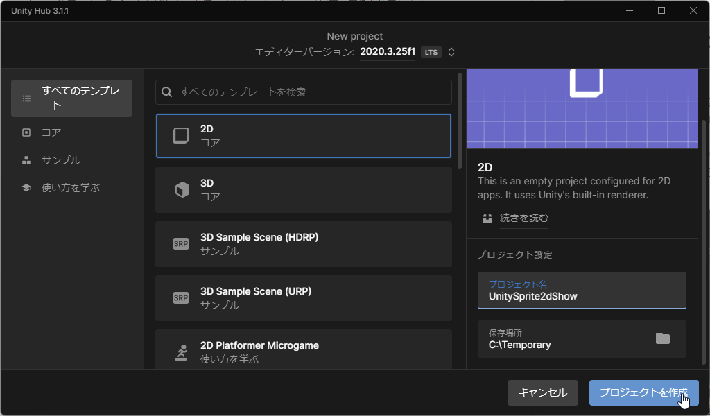Click editor version 2020.3.25f1
This screenshot has height=416, width=710.
388,51
